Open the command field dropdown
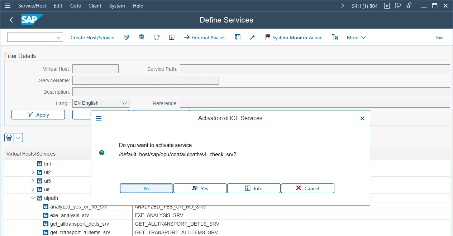This screenshot has width=453, height=236. click(59, 38)
